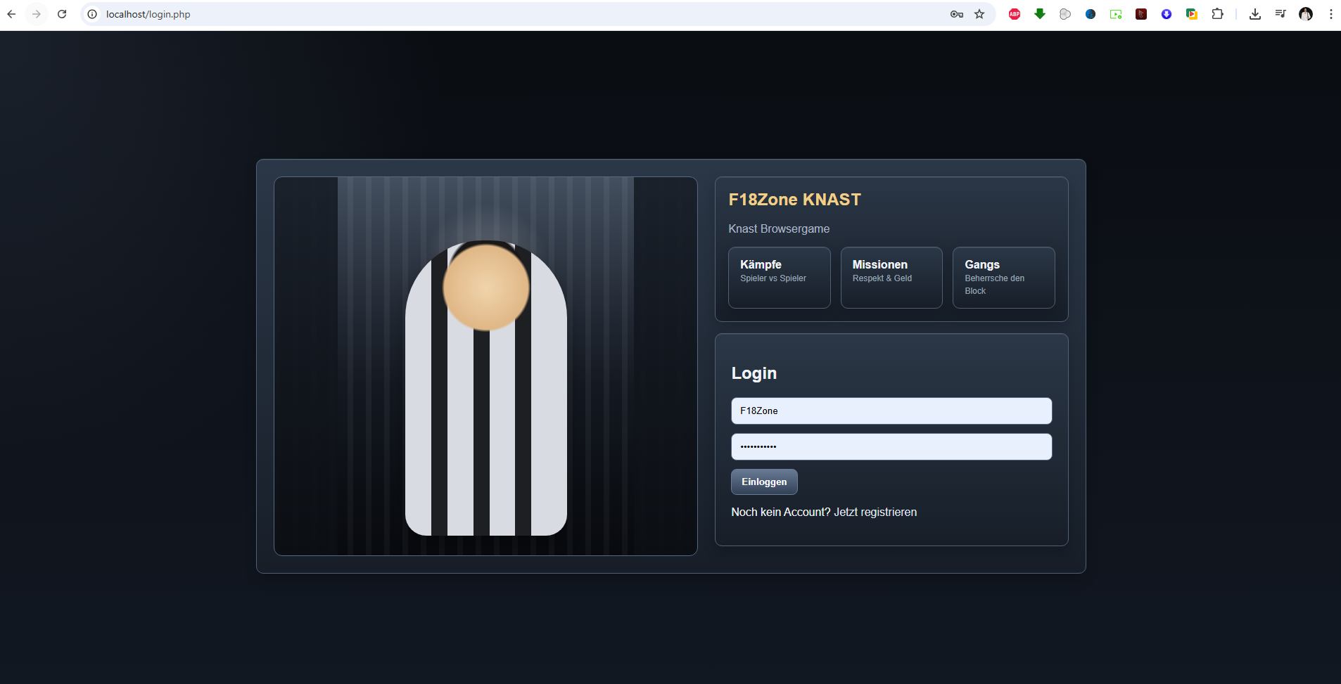View site information icon in address bar

(x=92, y=14)
